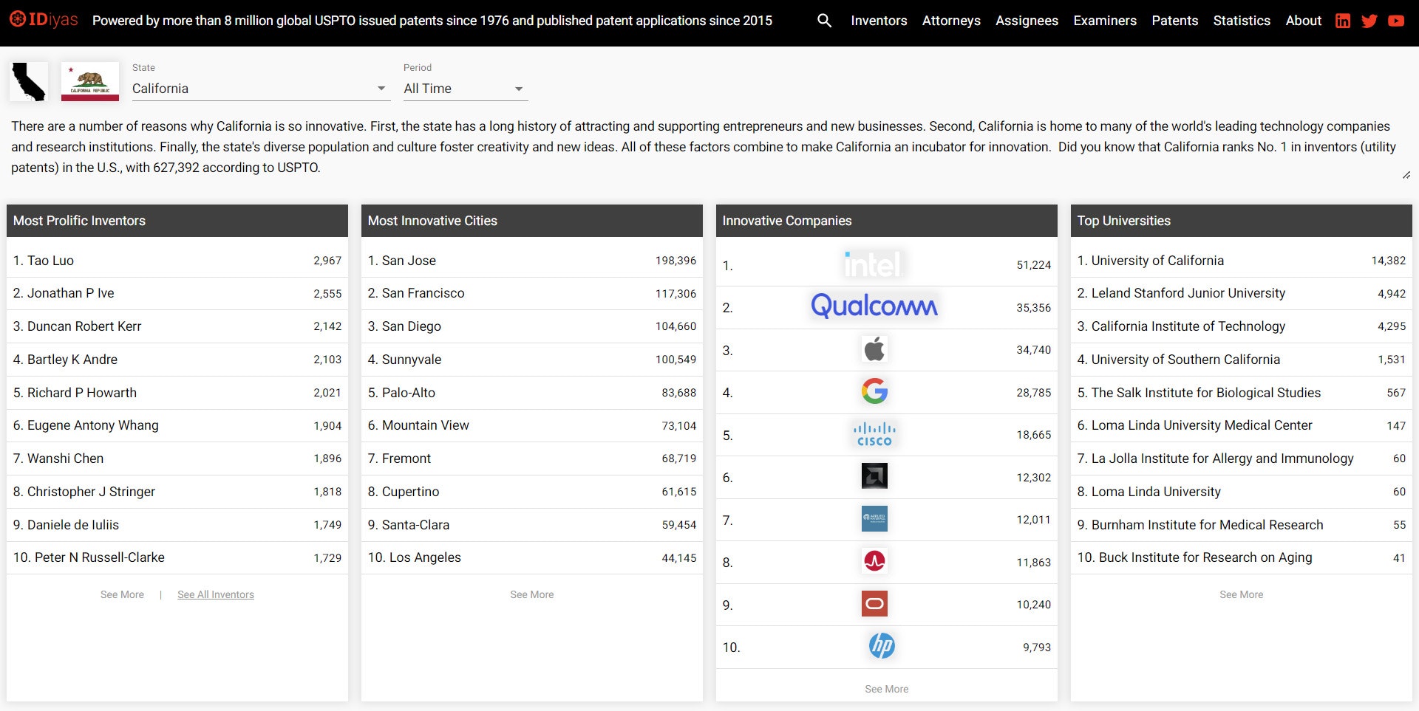This screenshot has height=711, width=1419.
Task: Click See More under Most Prolific Inventors
Action: [x=122, y=594]
